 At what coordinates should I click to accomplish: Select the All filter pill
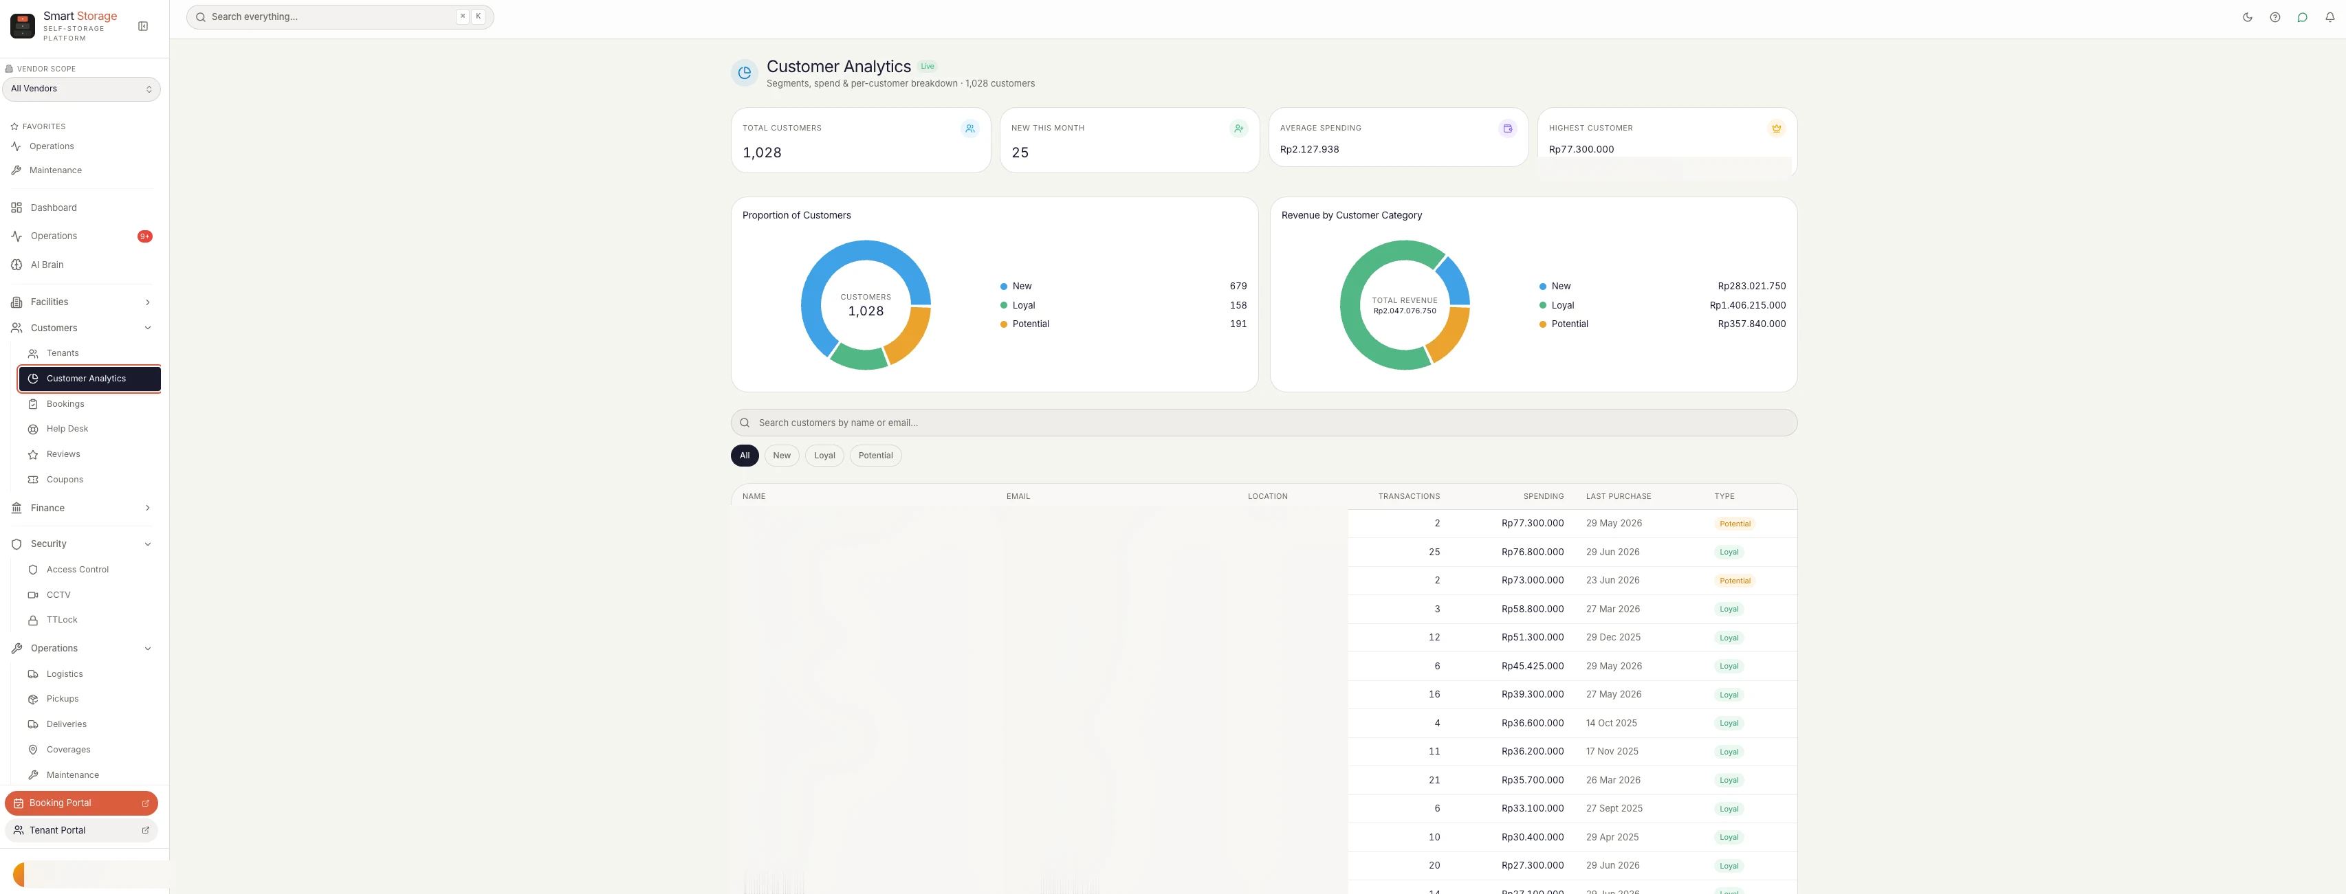744,455
